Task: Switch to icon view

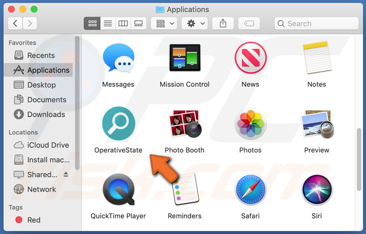Action: click(92, 23)
